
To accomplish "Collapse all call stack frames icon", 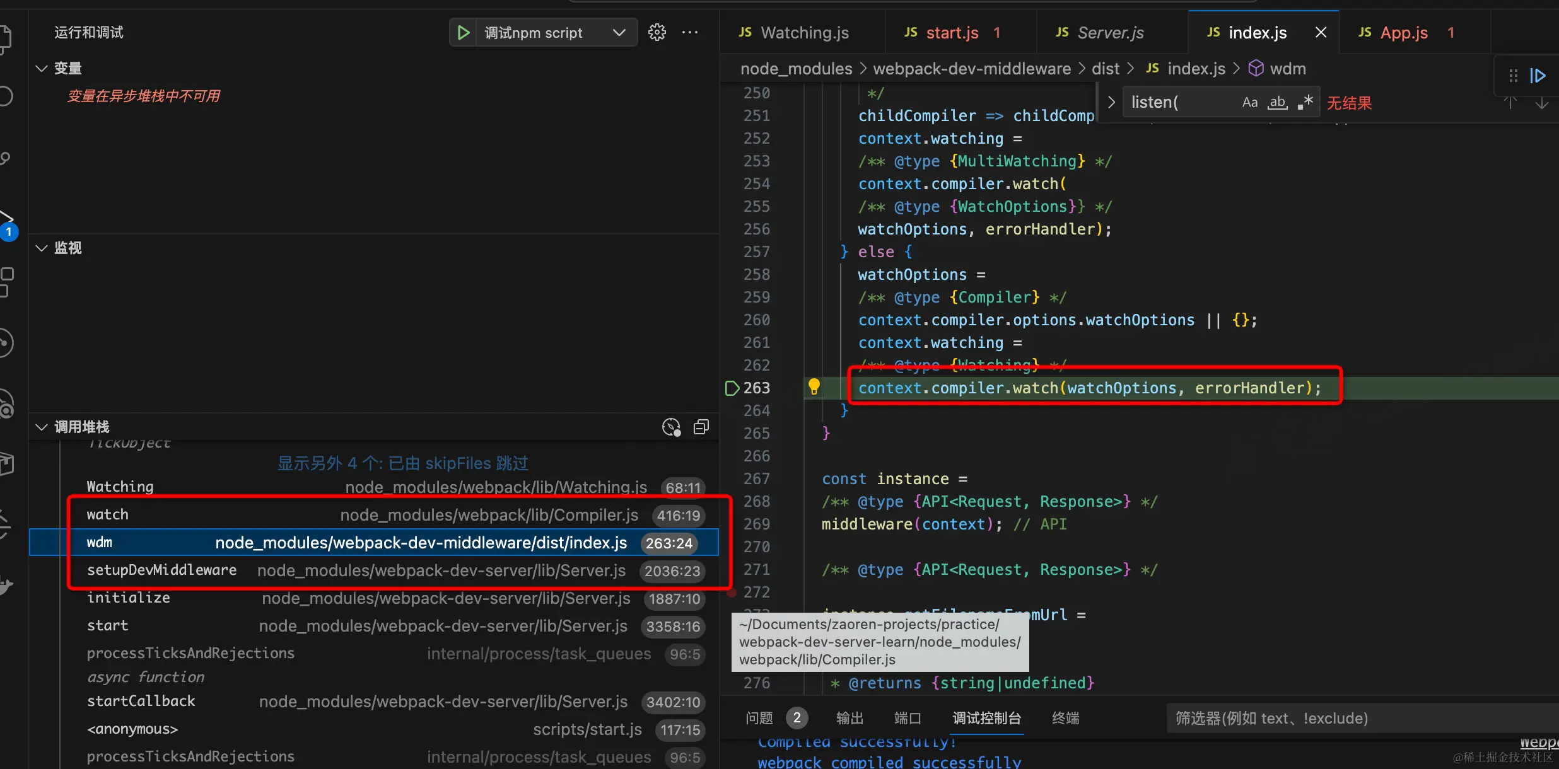I will tap(701, 427).
